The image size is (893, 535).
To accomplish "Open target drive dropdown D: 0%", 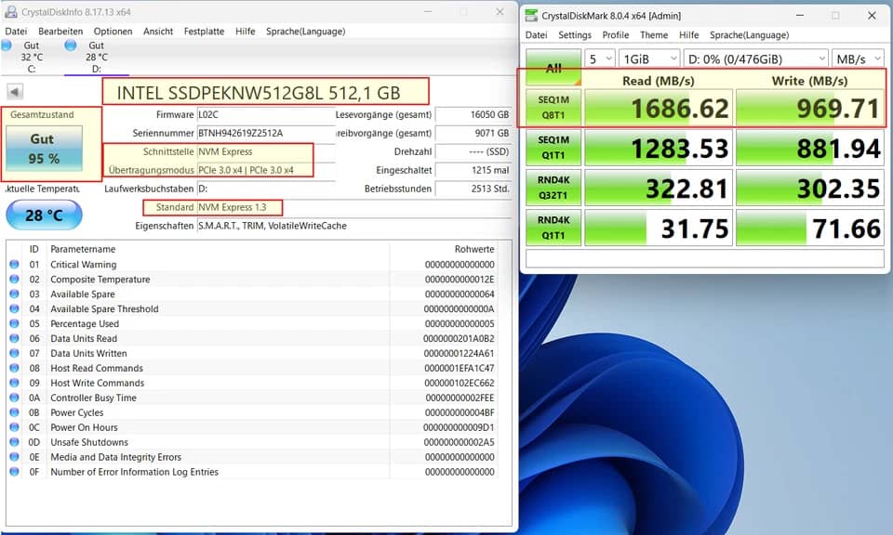I will tap(755, 59).
